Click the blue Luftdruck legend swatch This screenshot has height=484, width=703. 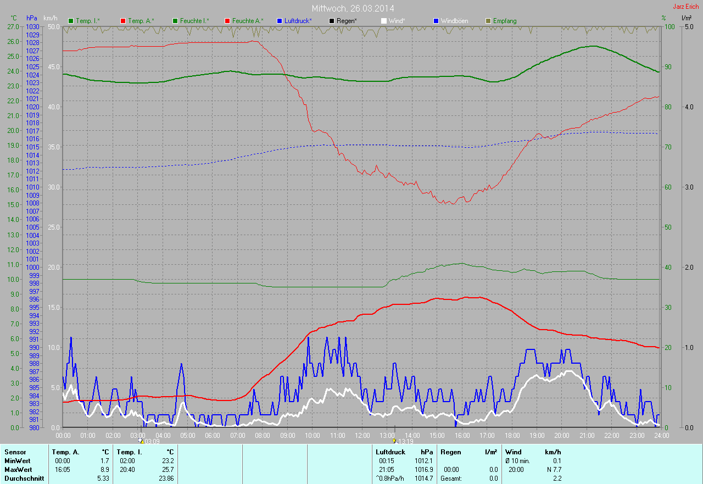280,21
